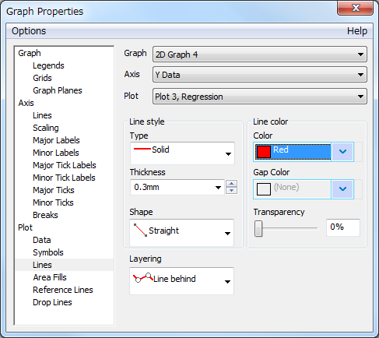Open the Axis dropdown showing Y Data
The image size is (379, 338).
tap(260, 75)
